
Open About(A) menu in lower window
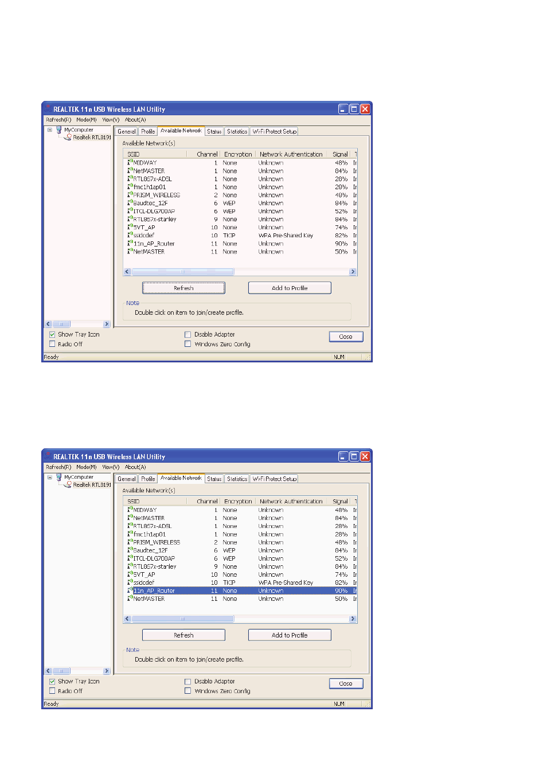coord(135,467)
